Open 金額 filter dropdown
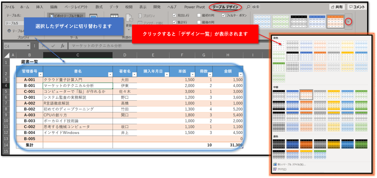Screen dimensions: 377x178 coord(240,75)
